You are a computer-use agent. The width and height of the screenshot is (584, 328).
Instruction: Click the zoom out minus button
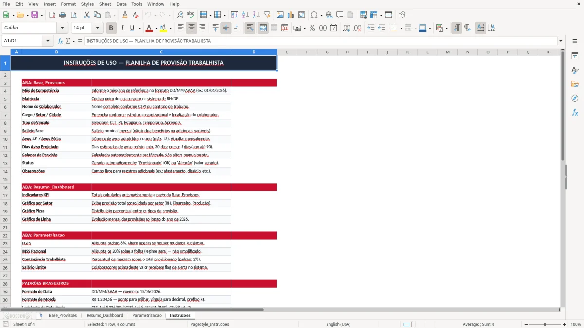point(526,324)
